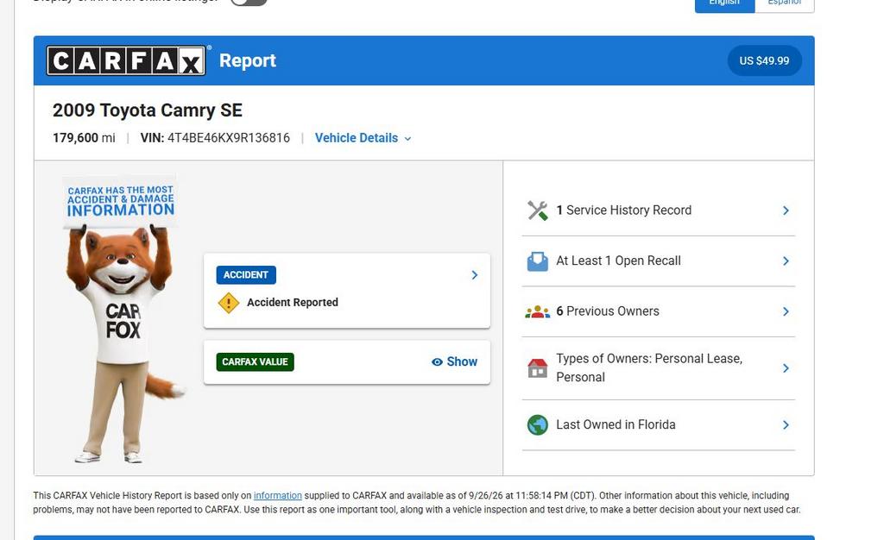Click the Previous Owners people icon
The height and width of the screenshot is (540, 884).
pyautogui.click(x=537, y=311)
